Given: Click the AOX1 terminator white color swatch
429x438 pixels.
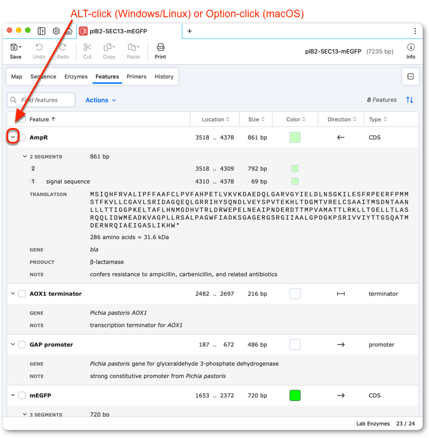Looking at the screenshot, I should [295, 293].
